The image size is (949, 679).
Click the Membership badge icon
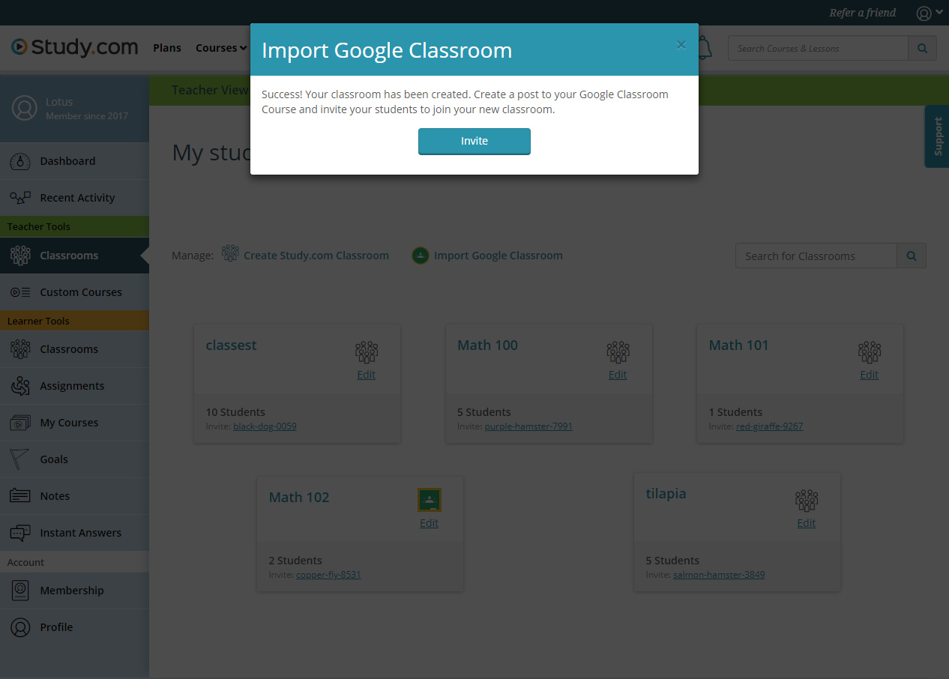coord(20,591)
